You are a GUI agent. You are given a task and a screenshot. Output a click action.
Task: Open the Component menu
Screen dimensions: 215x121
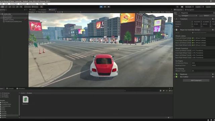pos(23,4)
